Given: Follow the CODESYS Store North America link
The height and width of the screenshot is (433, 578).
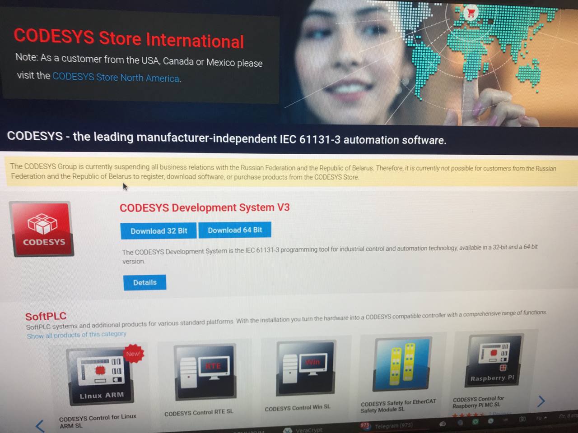Looking at the screenshot, I should click(x=116, y=78).
